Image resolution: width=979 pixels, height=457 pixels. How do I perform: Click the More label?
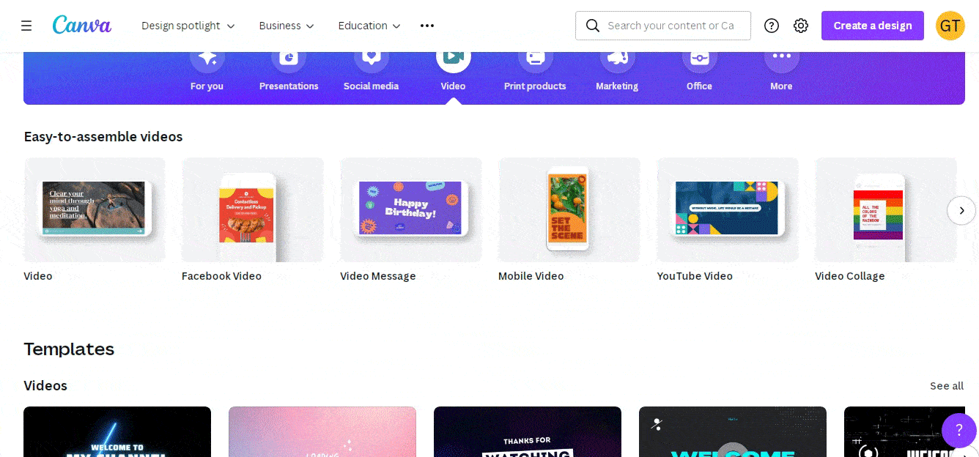pyautogui.click(x=781, y=86)
